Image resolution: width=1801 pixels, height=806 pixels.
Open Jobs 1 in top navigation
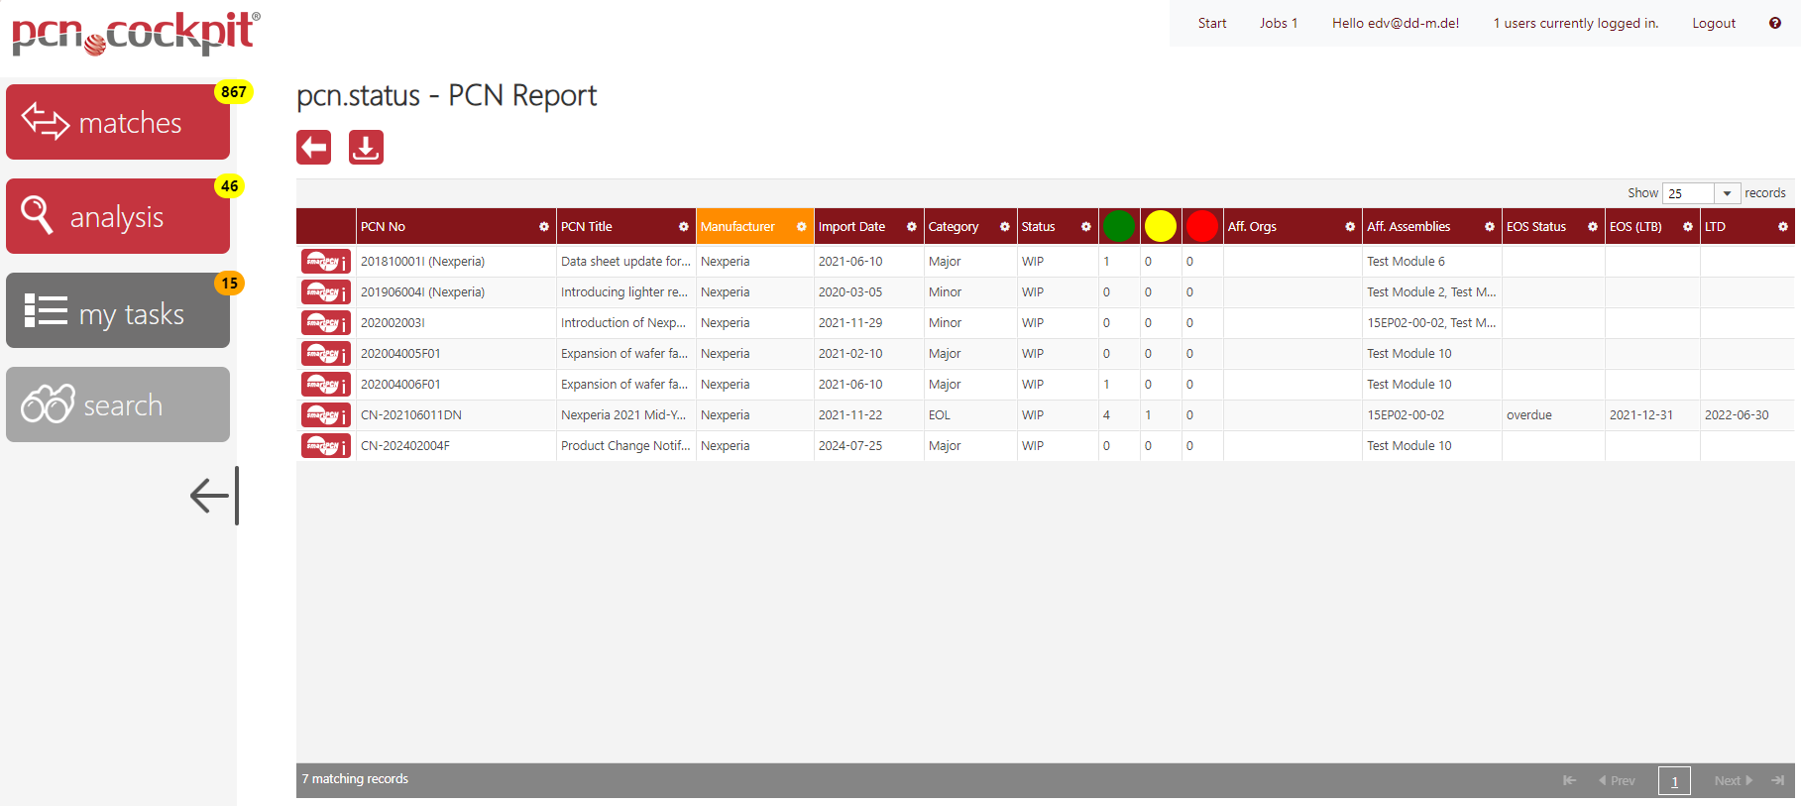[1279, 23]
